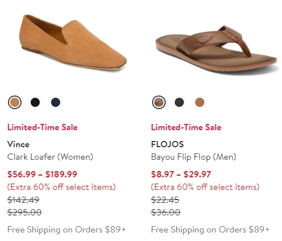
Task: Click Limited-Time Sale label above Vince
Action: point(43,127)
